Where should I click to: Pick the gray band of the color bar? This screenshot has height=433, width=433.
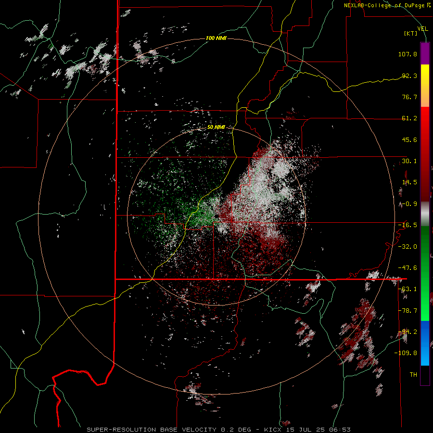pyautogui.click(x=425, y=214)
